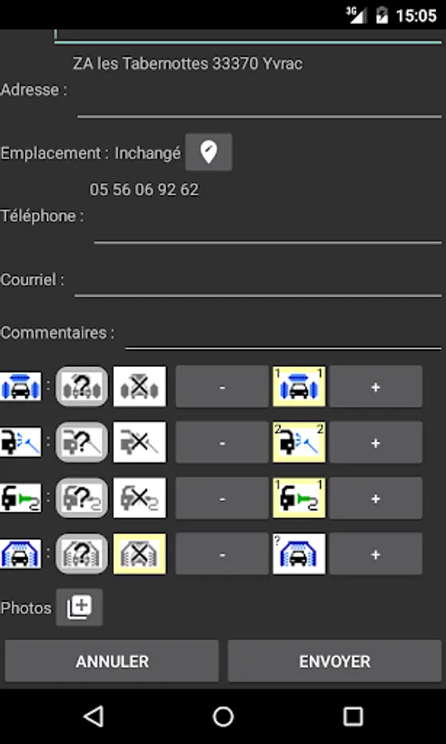Select unknown status for tunnel wash
The height and width of the screenshot is (744, 446).
(x=82, y=554)
